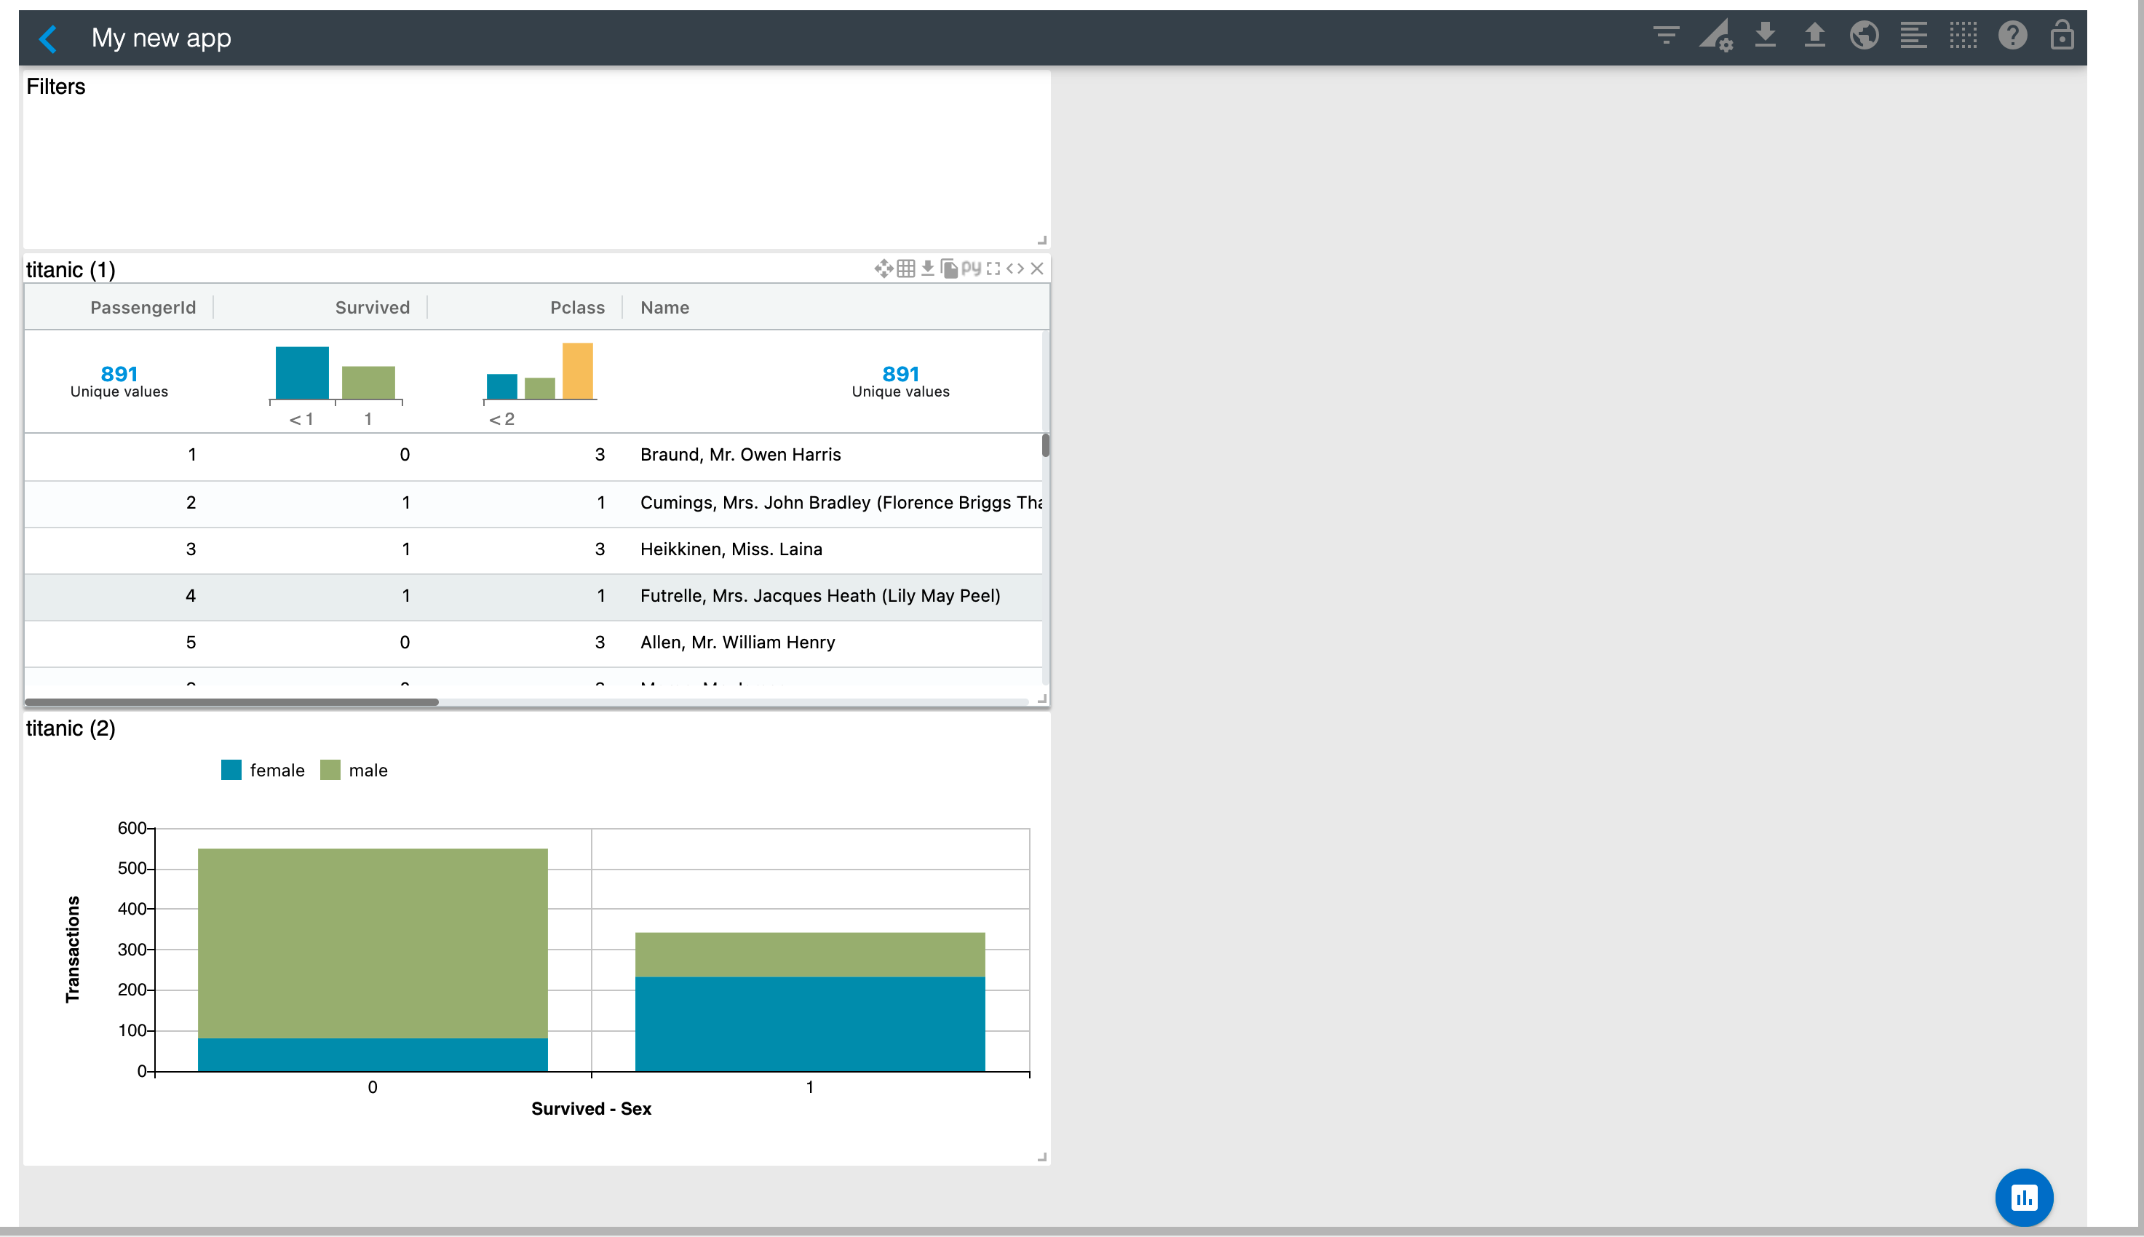The image size is (2144, 1237).
Task: Click the Survived column header
Action: pos(372,308)
